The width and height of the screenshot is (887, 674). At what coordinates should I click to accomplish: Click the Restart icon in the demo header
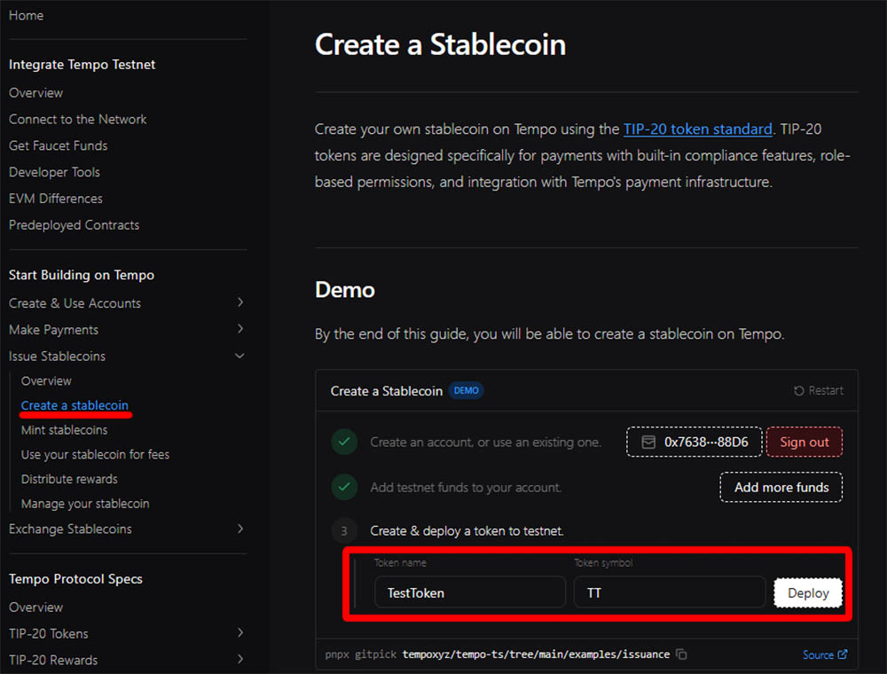[799, 390]
